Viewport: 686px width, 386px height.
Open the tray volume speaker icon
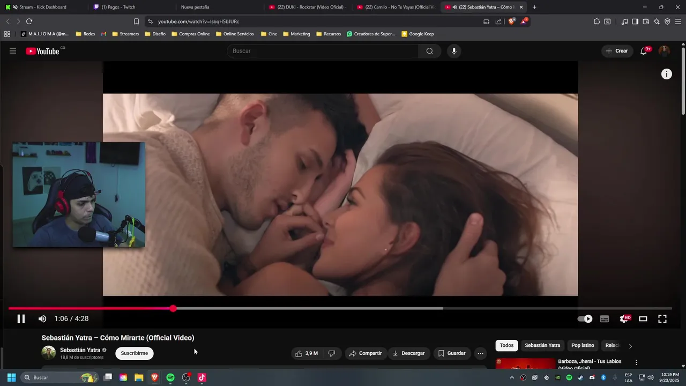pos(651,377)
